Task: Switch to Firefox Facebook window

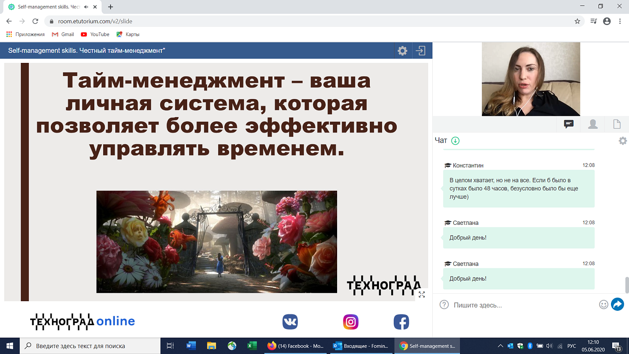Action: point(296,346)
